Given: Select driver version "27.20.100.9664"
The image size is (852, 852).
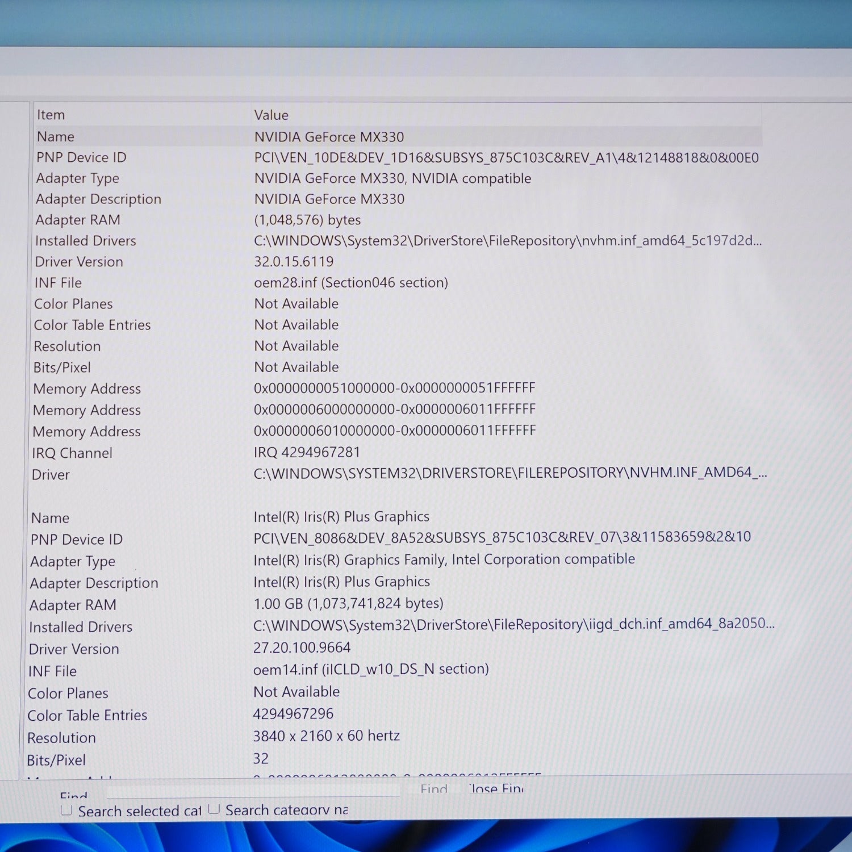Looking at the screenshot, I should 302,648.
